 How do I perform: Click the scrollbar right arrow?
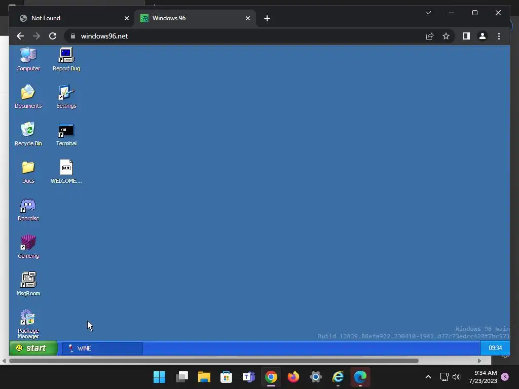pyautogui.click(x=479, y=361)
